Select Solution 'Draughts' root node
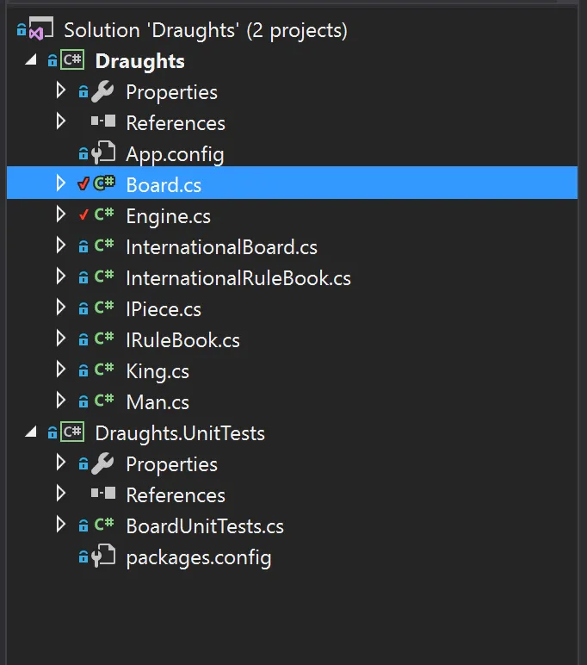This screenshot has height=665, width=587. coord(206,30)
